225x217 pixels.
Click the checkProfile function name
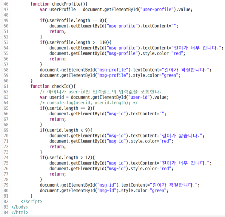pyautogui.click(x=66, y=4)
